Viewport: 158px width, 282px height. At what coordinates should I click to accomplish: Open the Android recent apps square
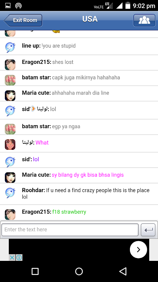(35, 271)
